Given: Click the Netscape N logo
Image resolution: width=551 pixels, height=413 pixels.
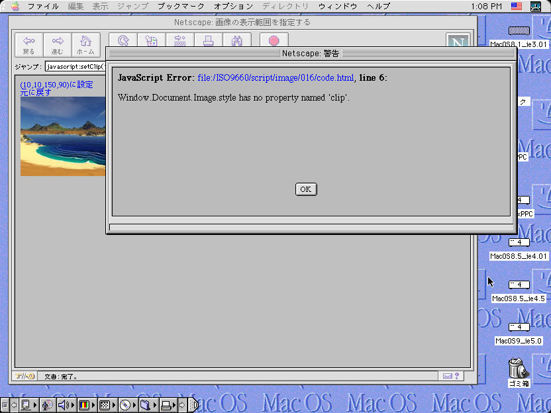Looking at the screenshot, I should click(x=458, y=40).
